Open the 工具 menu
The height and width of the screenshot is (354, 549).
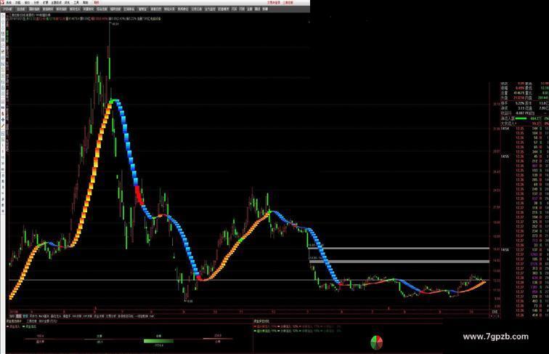tap(76, 2)
